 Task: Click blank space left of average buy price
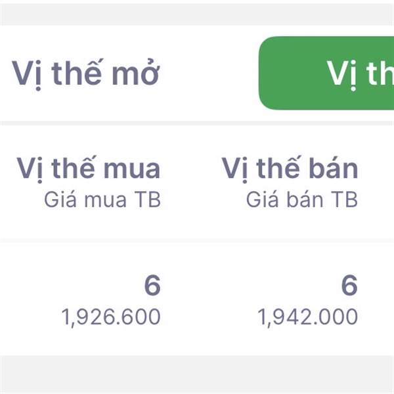30,318
